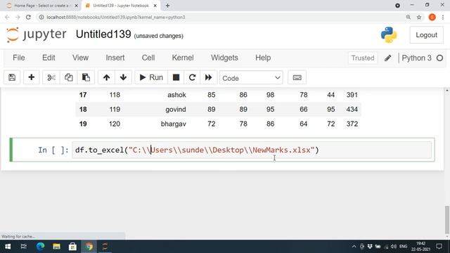
Task: Open the View menu
Action: pyautogui.click(x=80, y=58)
